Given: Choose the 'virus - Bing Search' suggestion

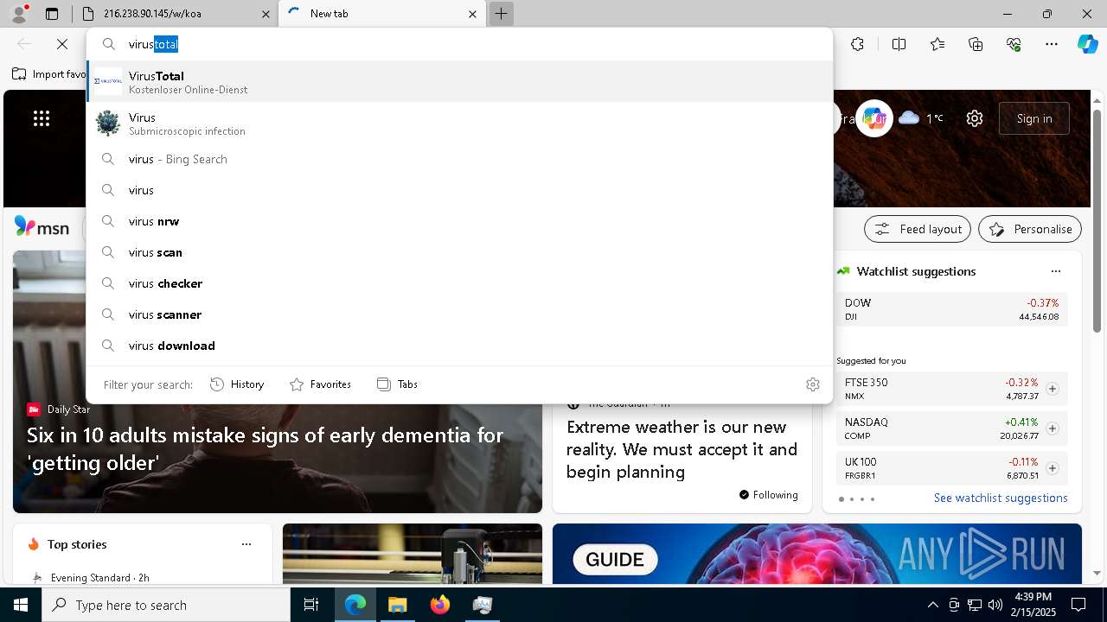Looking at the screenshot, I should tap(459, 159).
